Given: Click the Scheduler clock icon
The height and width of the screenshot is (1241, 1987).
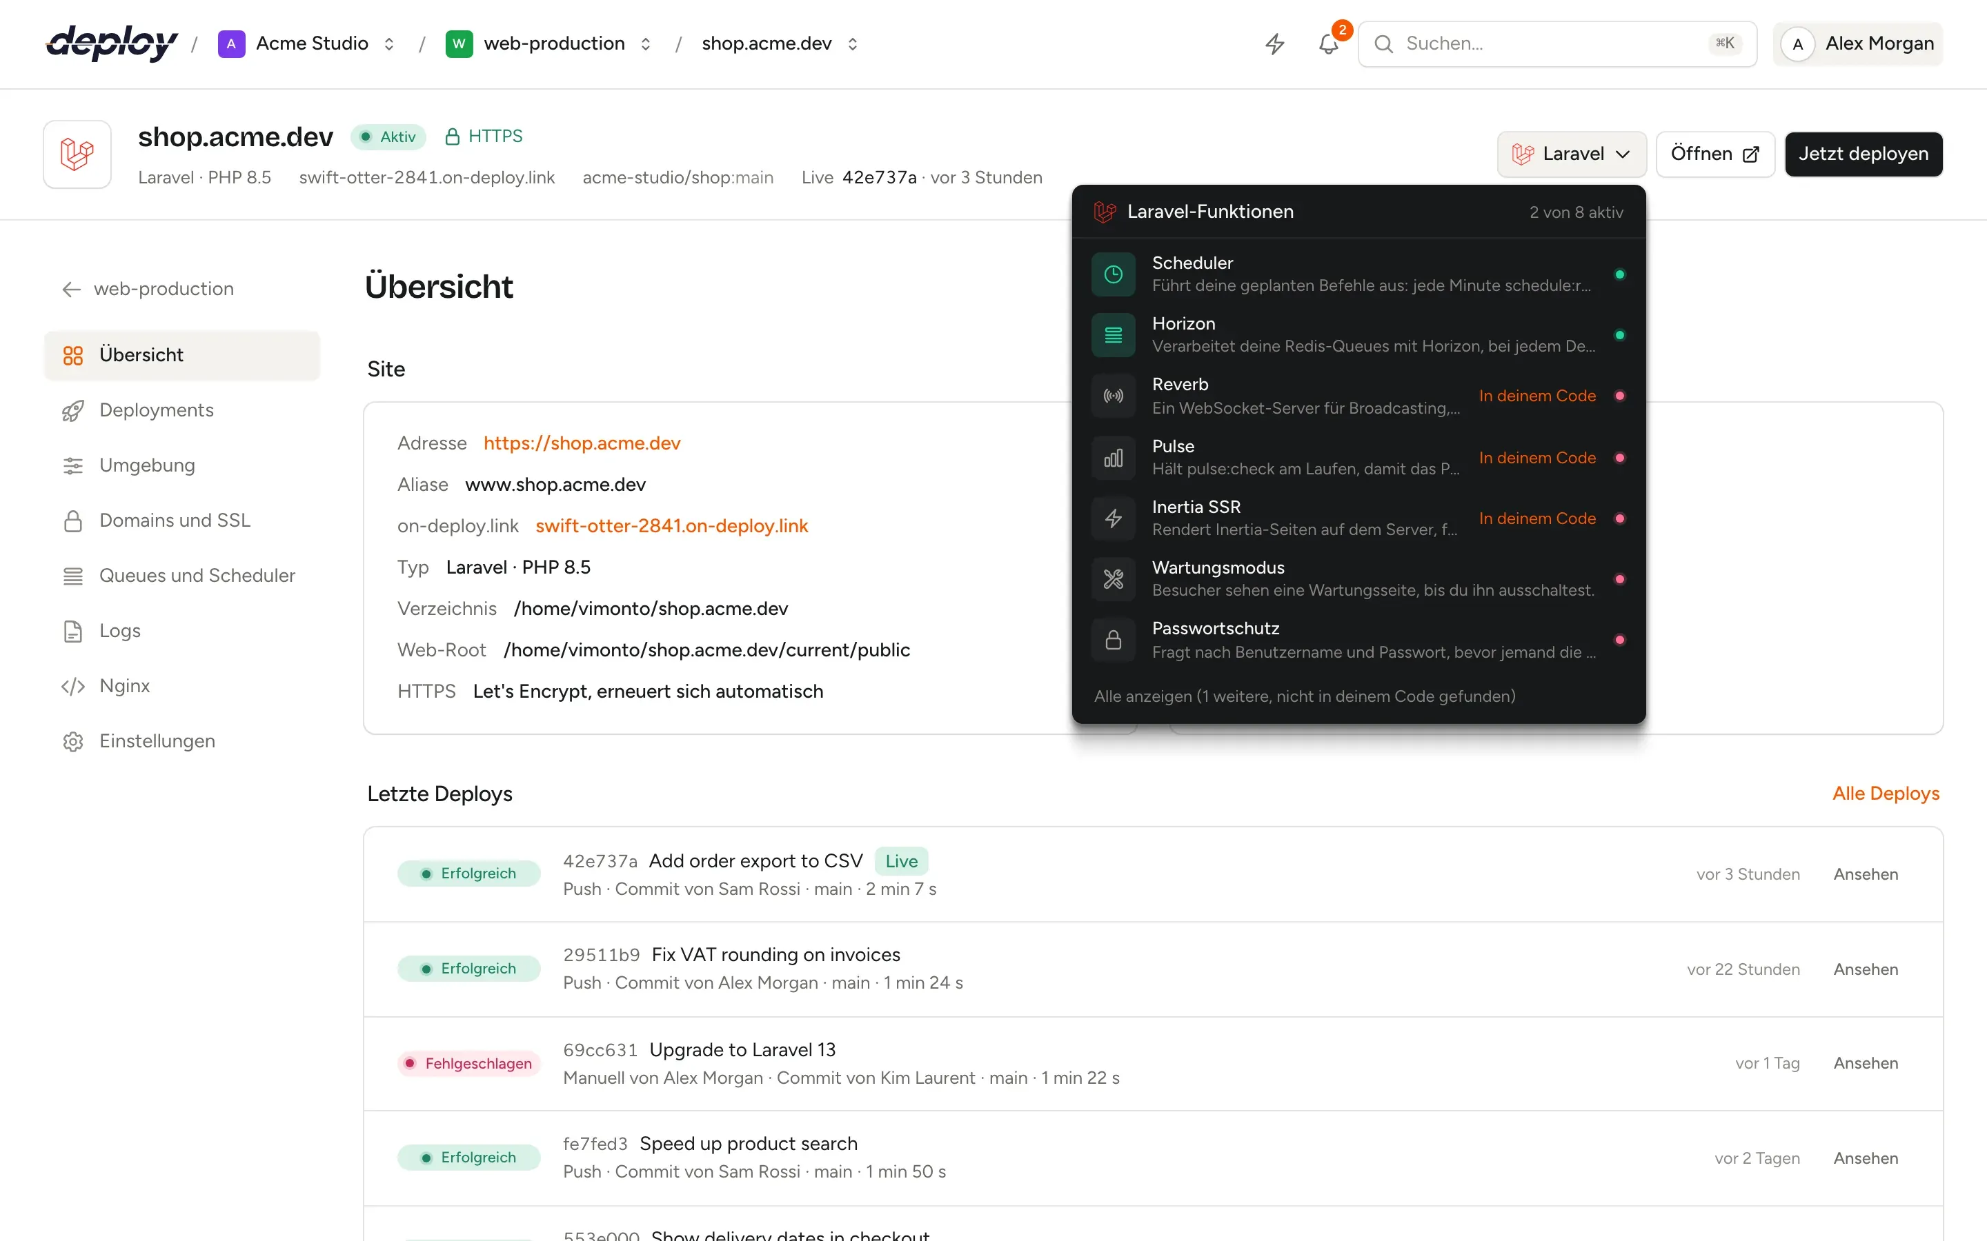Looking at the screenshot, I should 1114,274.
